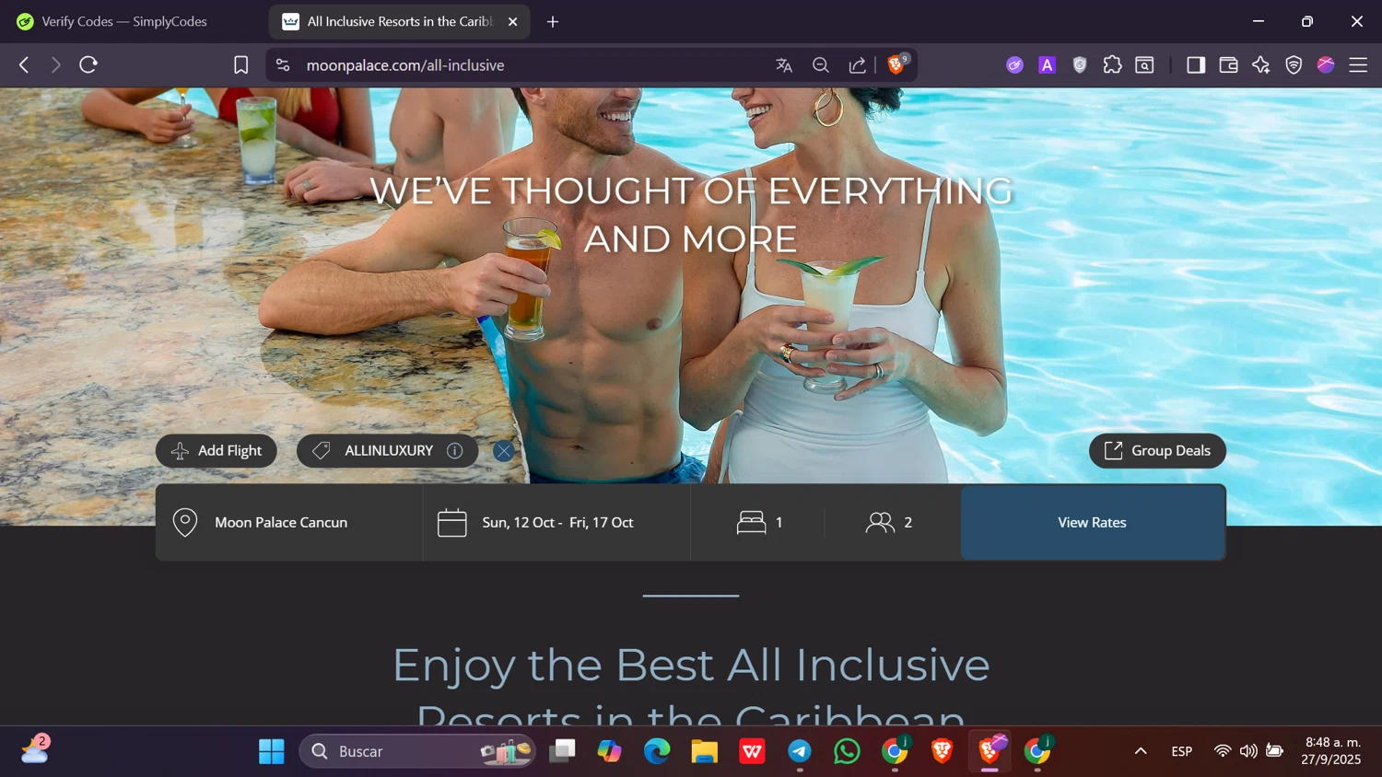Image resolution: width=1382 pixels, height=777 pixels.
Task: Switch ESP keyboard language
Action: 1182,751
